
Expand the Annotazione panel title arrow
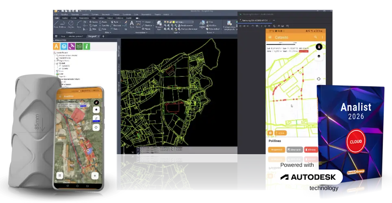pos(147,32)
